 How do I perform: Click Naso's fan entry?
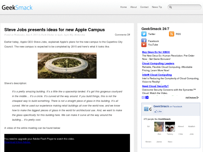point(170,142)
